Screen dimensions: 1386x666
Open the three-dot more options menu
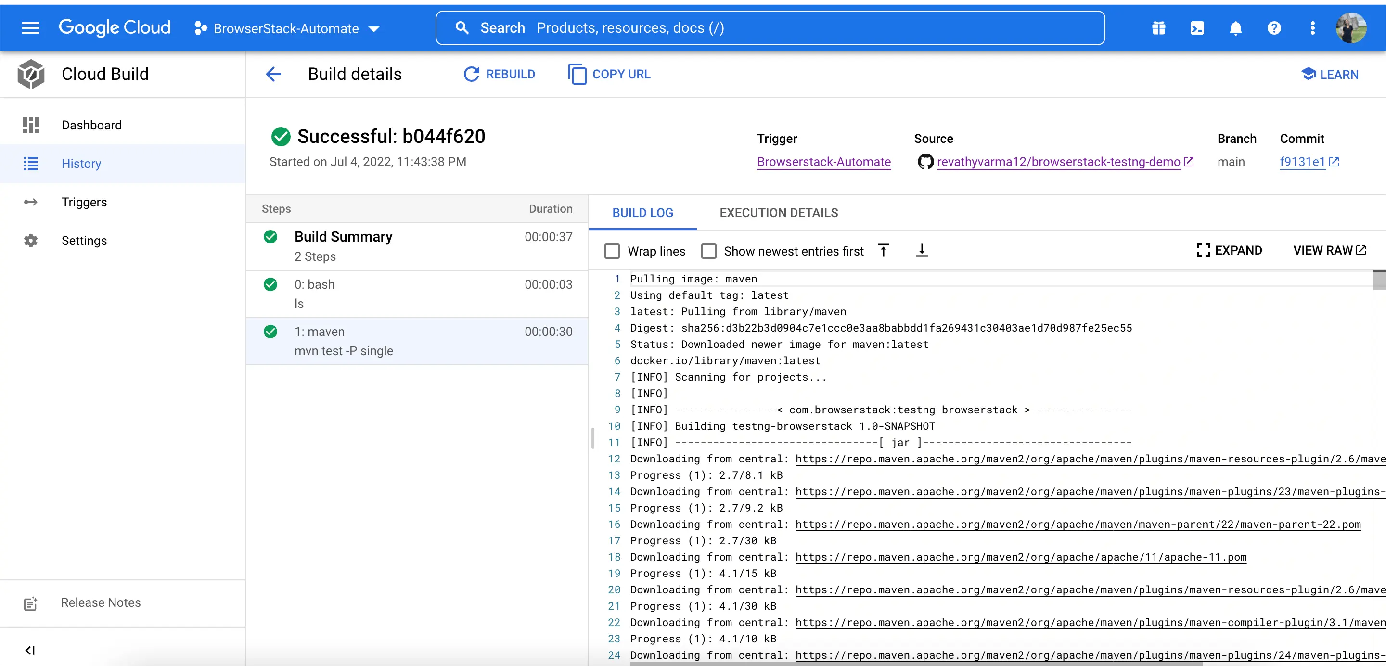click(x=1312, y=28)
